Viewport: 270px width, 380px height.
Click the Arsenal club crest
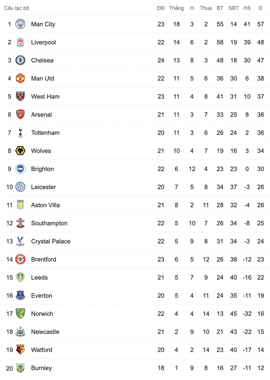20,115
